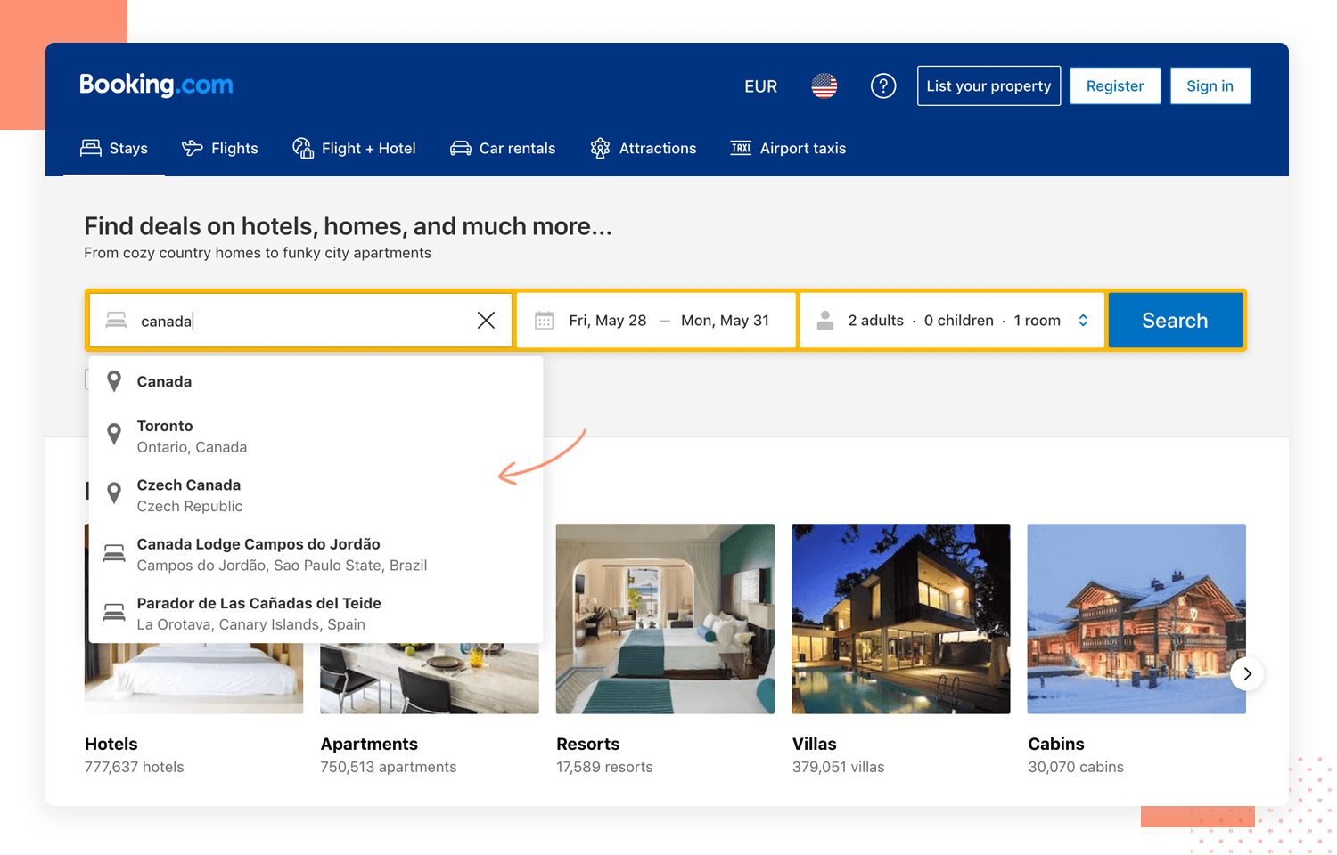Click List your property

coord(988,85)
